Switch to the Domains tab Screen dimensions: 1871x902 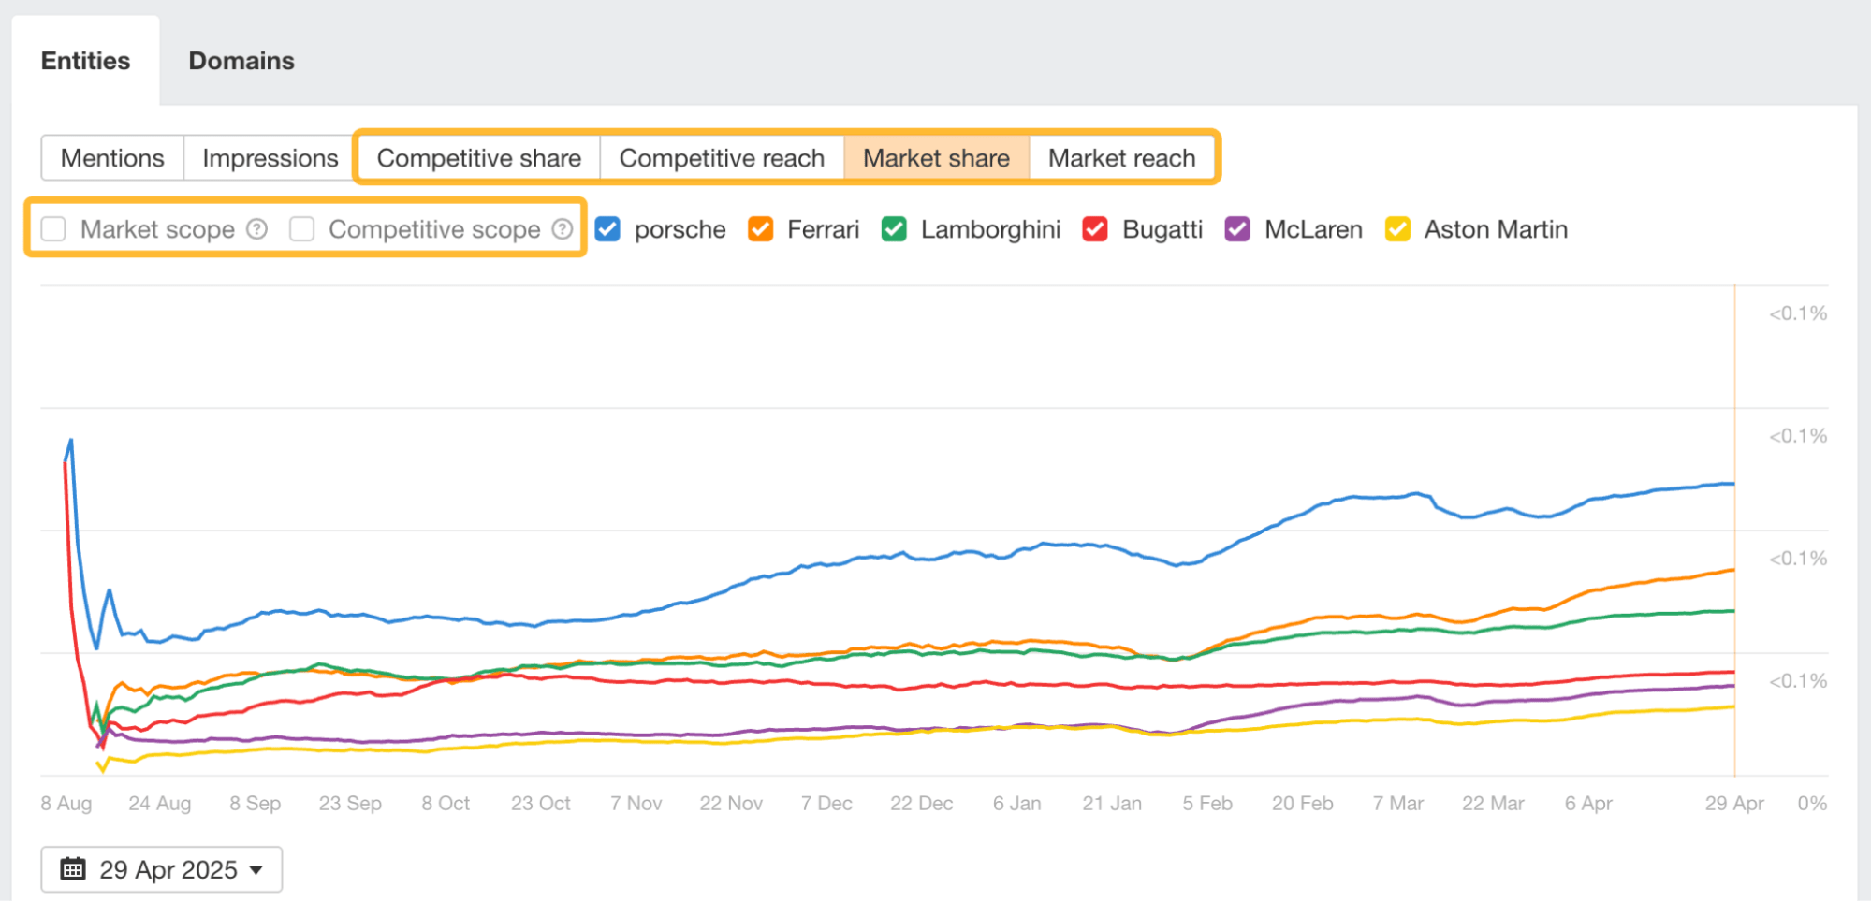tap(241, 61)
